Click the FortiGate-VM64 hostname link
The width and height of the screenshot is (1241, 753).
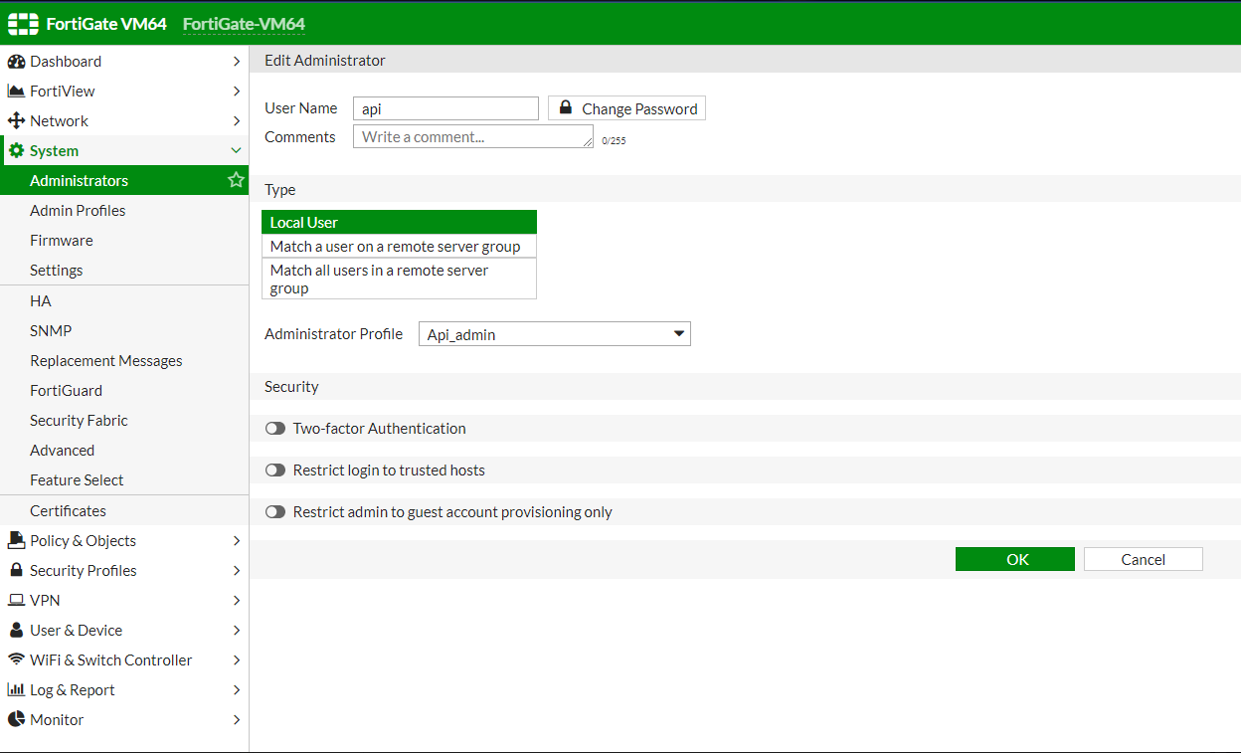pyautogui.click(x=244, y=24)
